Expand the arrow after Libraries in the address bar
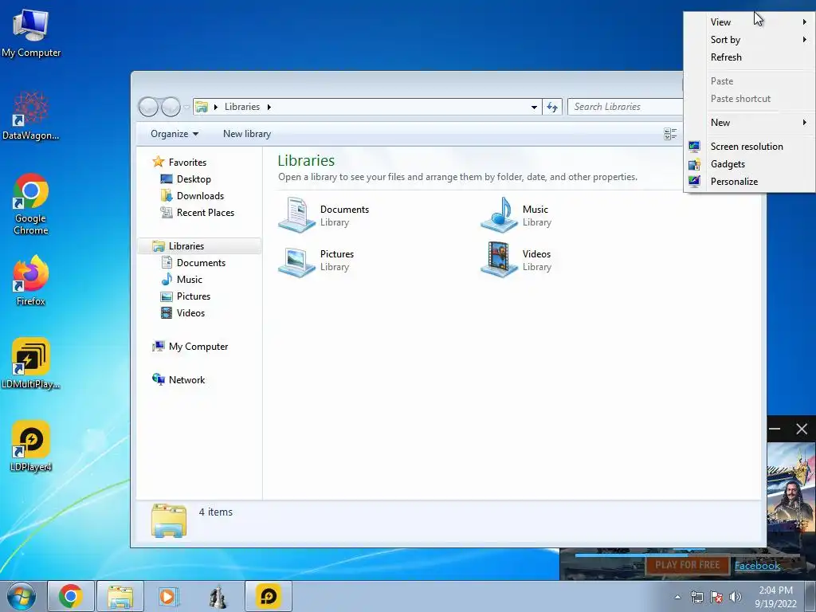The height and width of the screenshot is (612, 816). coord(269,107)
